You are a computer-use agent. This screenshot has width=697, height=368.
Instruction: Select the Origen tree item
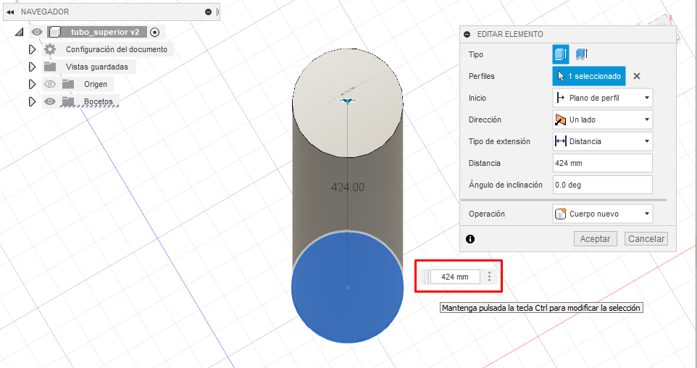point(96,84)
